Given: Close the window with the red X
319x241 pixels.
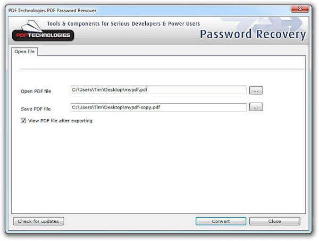Looking at the screenshot, I should point(300,9).
